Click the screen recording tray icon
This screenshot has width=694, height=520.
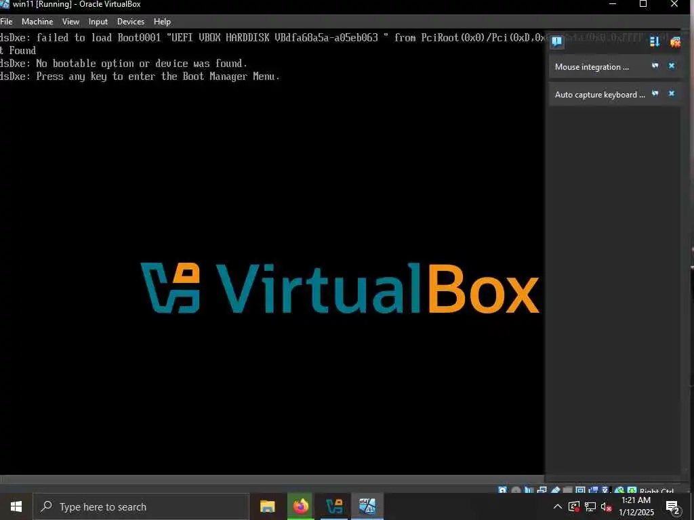coord(574,506)
